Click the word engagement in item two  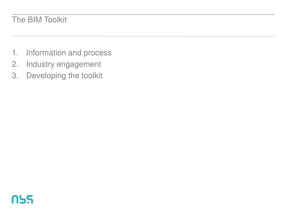point(79,65)
